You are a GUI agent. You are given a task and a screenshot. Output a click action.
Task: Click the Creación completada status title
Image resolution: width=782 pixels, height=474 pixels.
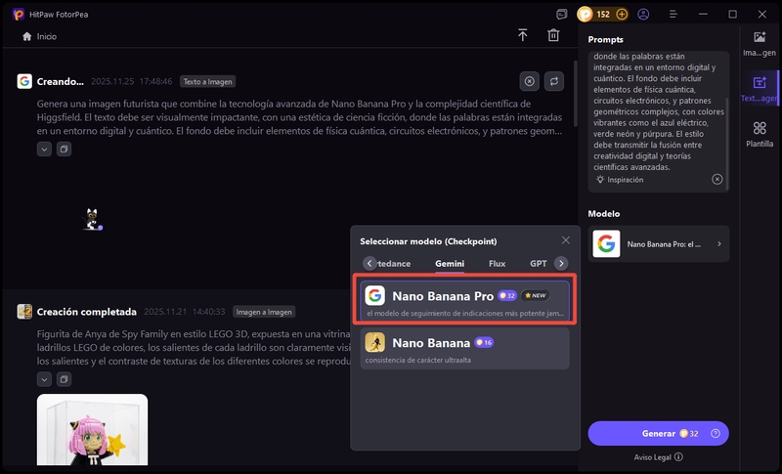click(87, 312)
